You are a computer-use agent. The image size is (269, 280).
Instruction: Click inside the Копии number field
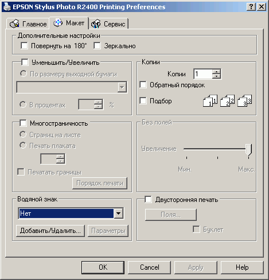(x=203, y=74)
